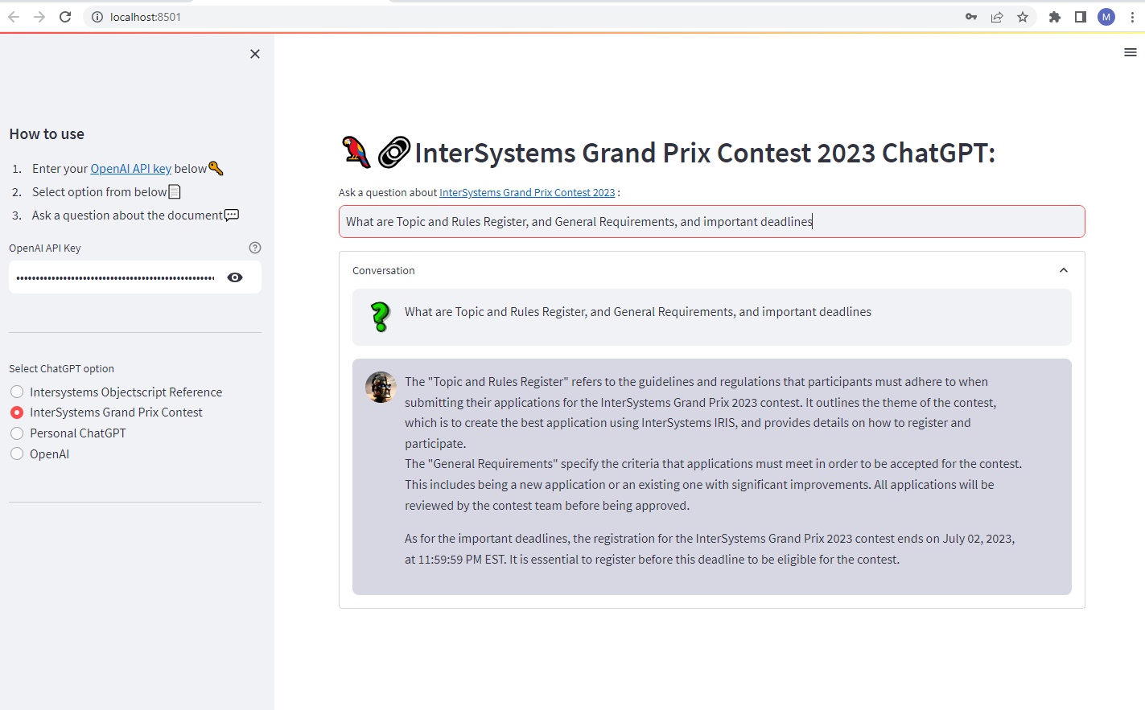Reload the page in browser

(x=65, y=17)
